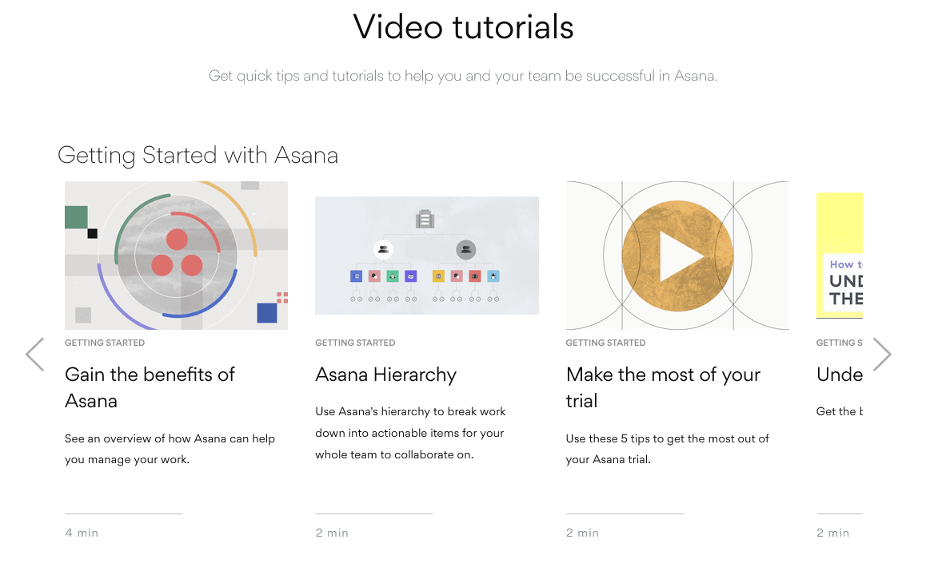Click the hierarchy diagram on Asana Hierarchy card
The image size is (930, 567).
426,255
